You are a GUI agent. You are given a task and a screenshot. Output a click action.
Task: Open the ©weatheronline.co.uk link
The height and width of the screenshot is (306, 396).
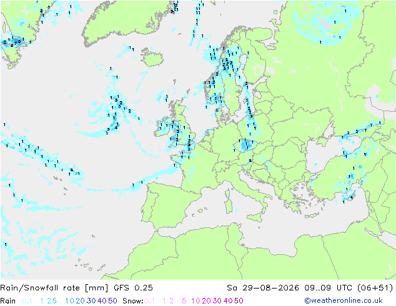(x=344, y=300)
